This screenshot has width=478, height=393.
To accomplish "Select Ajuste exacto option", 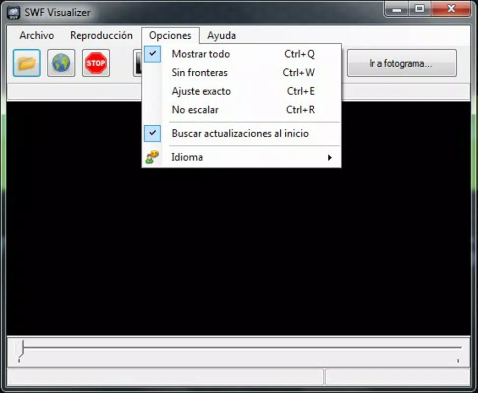I will (241, 91).
